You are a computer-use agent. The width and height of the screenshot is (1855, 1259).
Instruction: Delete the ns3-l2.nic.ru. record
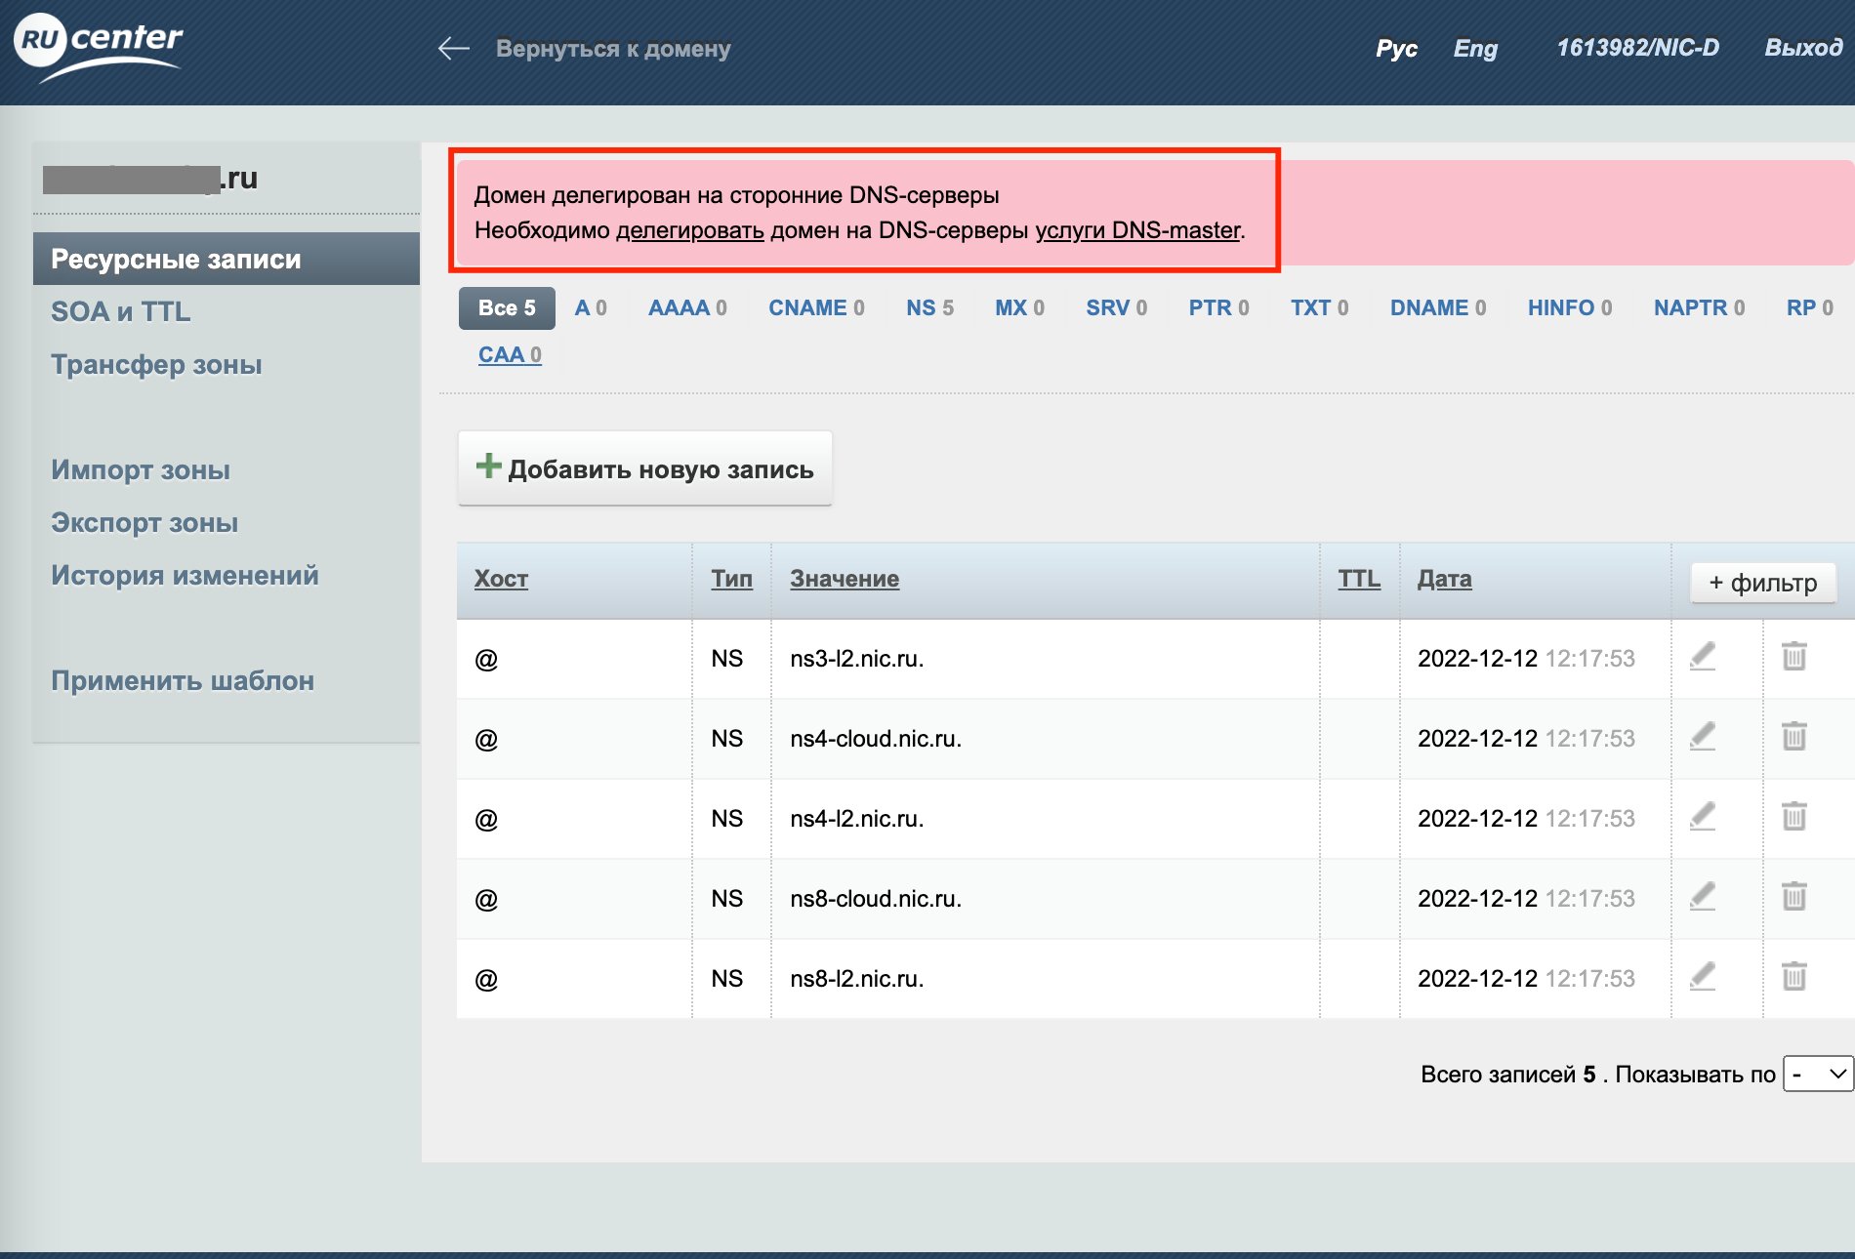(x=1794, y=657)
